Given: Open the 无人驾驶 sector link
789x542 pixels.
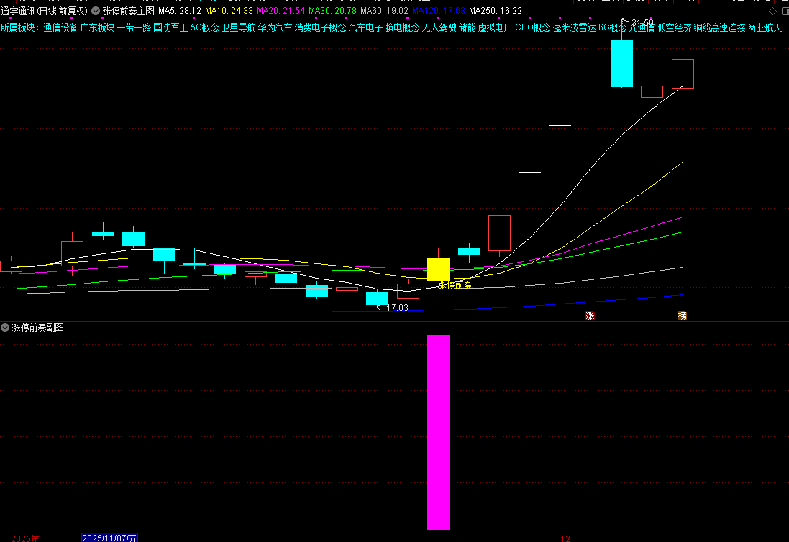Looking at the screenshot, I should pyautogui.click(x=439, y=27).
